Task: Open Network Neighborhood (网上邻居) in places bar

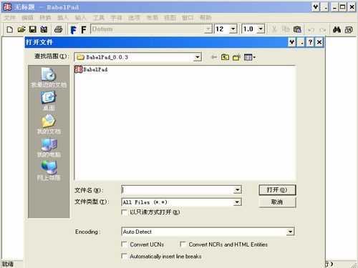Action: (x=49, y=171)
